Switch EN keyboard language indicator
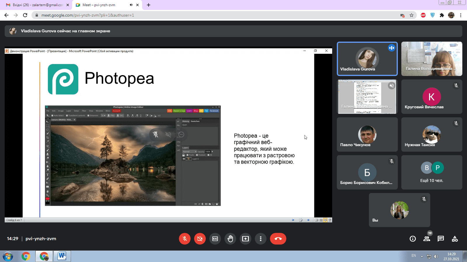467x262 pixels. coord(414,256)
